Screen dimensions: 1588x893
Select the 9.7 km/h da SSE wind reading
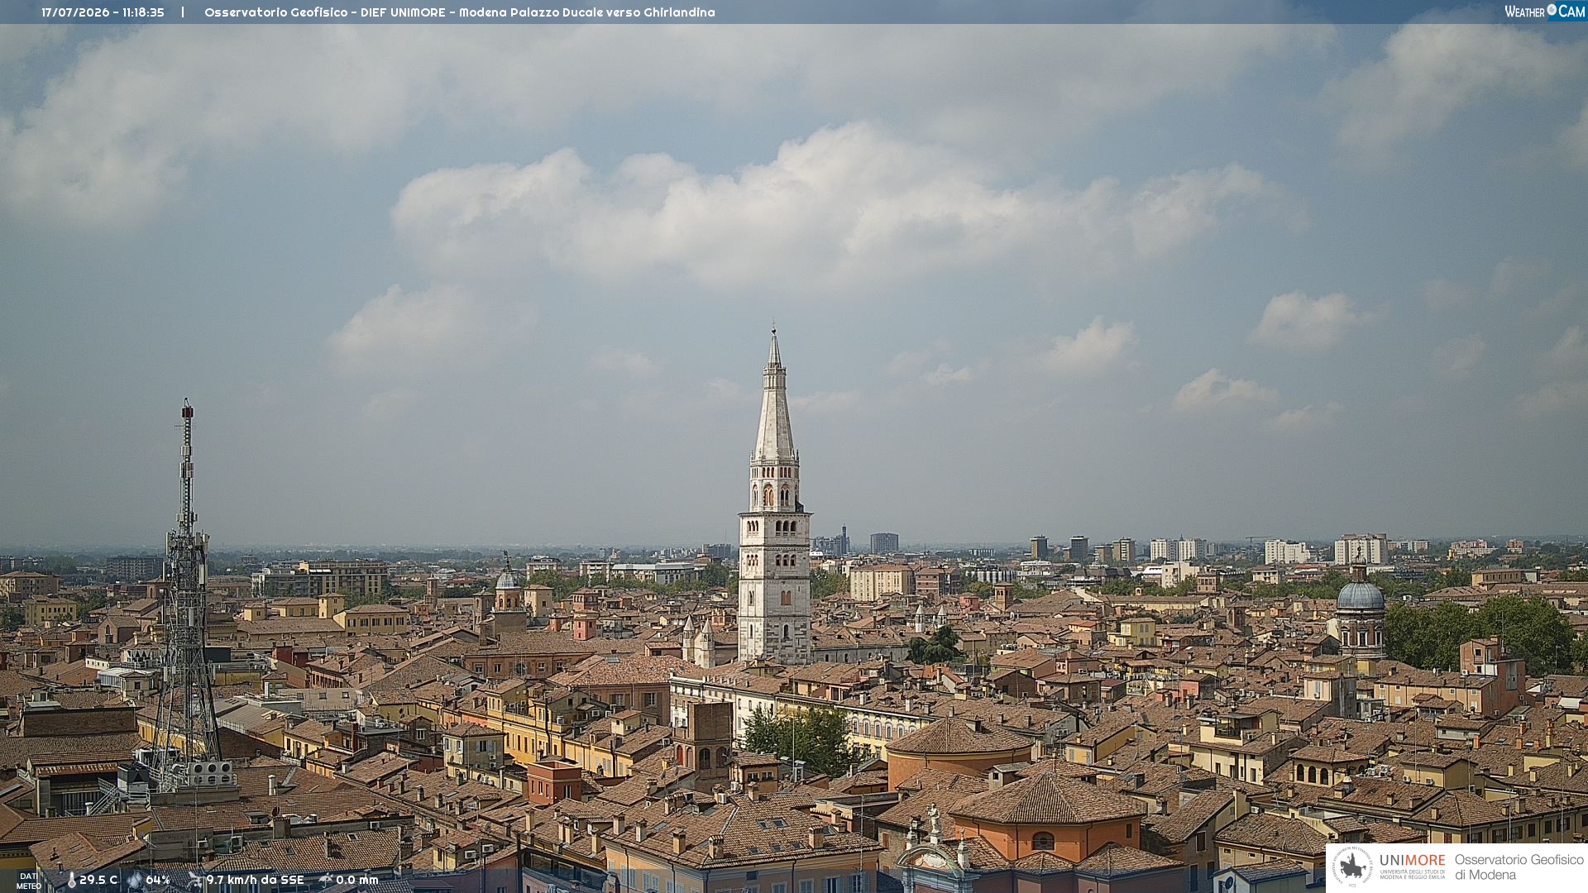coord(256,880)
